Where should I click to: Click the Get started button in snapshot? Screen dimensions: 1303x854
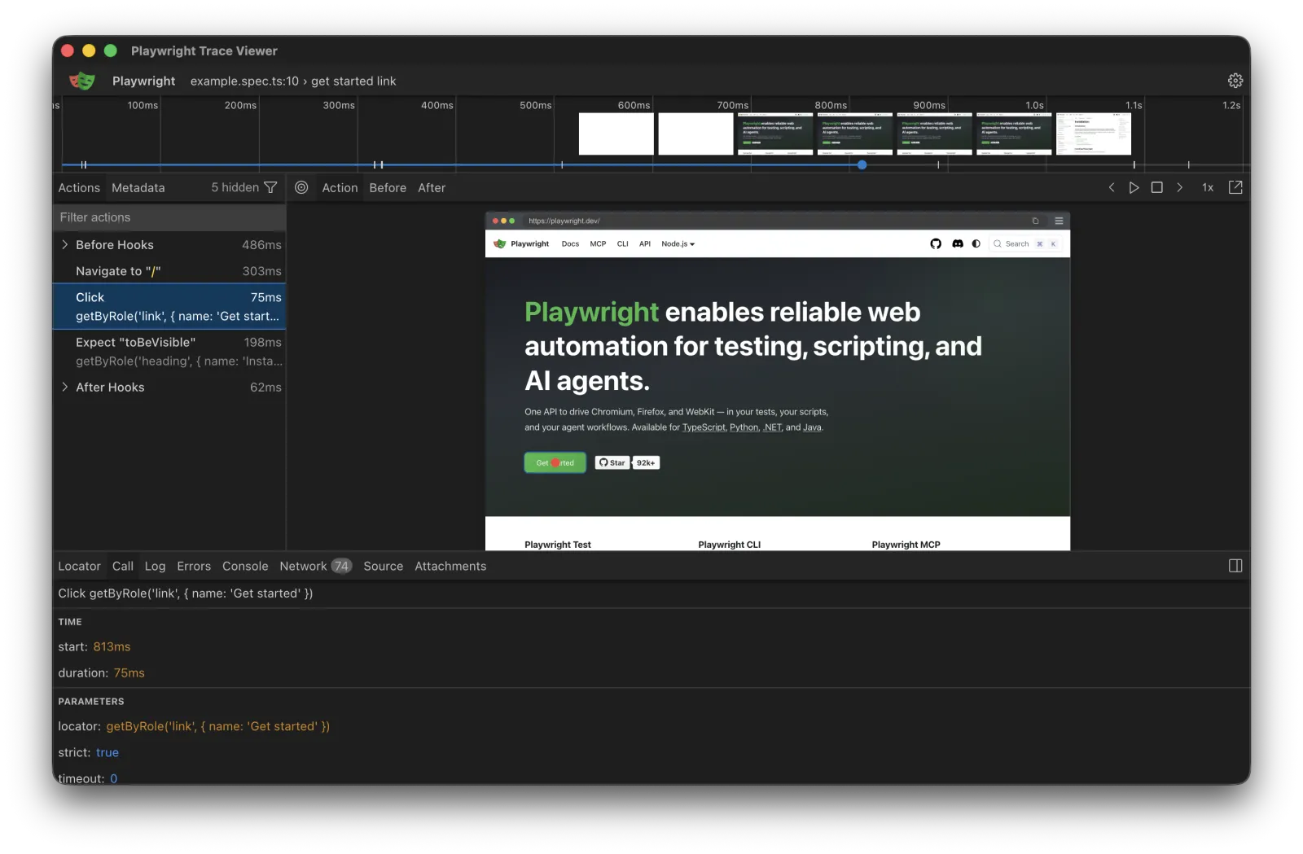555,462
